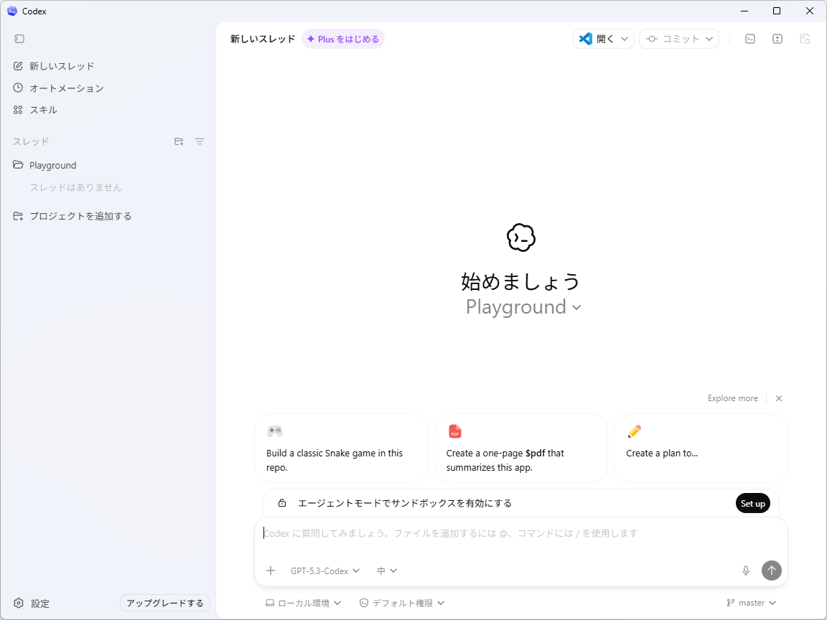This screenshot has width=827, height=620.
Task: Click the screen capture icon near the corner
Action: click(x=805, y=39)
